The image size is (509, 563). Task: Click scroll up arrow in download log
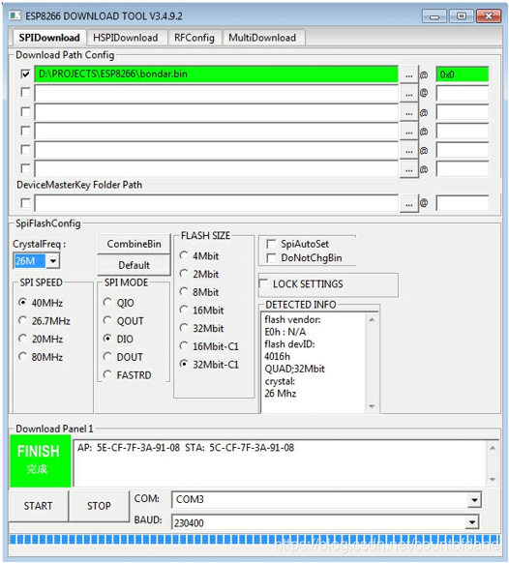[493, 448]
